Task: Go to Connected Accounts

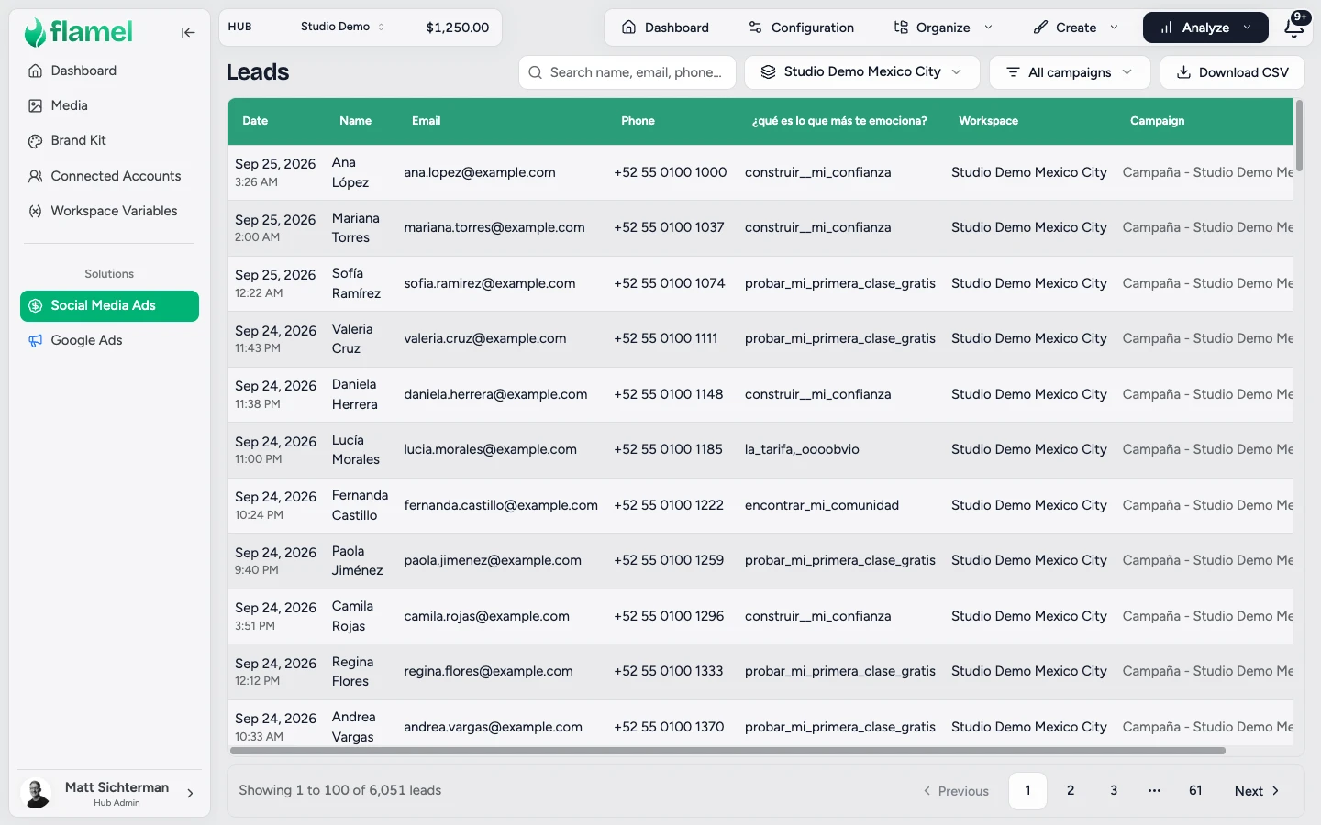Action: [109, 176]
